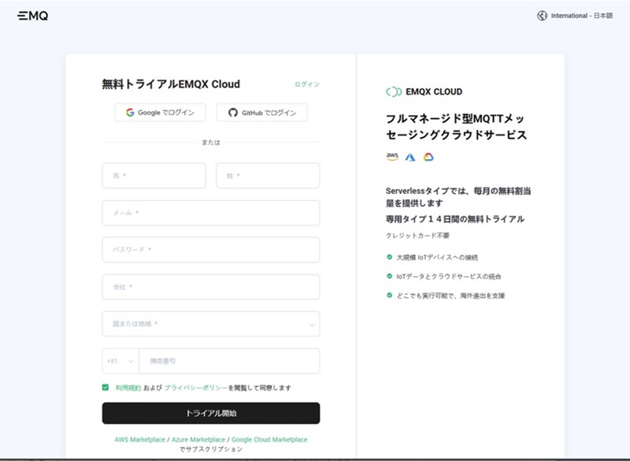Click the Google Cloud logo icon
Viewport: 630px width, 461px height.
click(x=428, y=157)
